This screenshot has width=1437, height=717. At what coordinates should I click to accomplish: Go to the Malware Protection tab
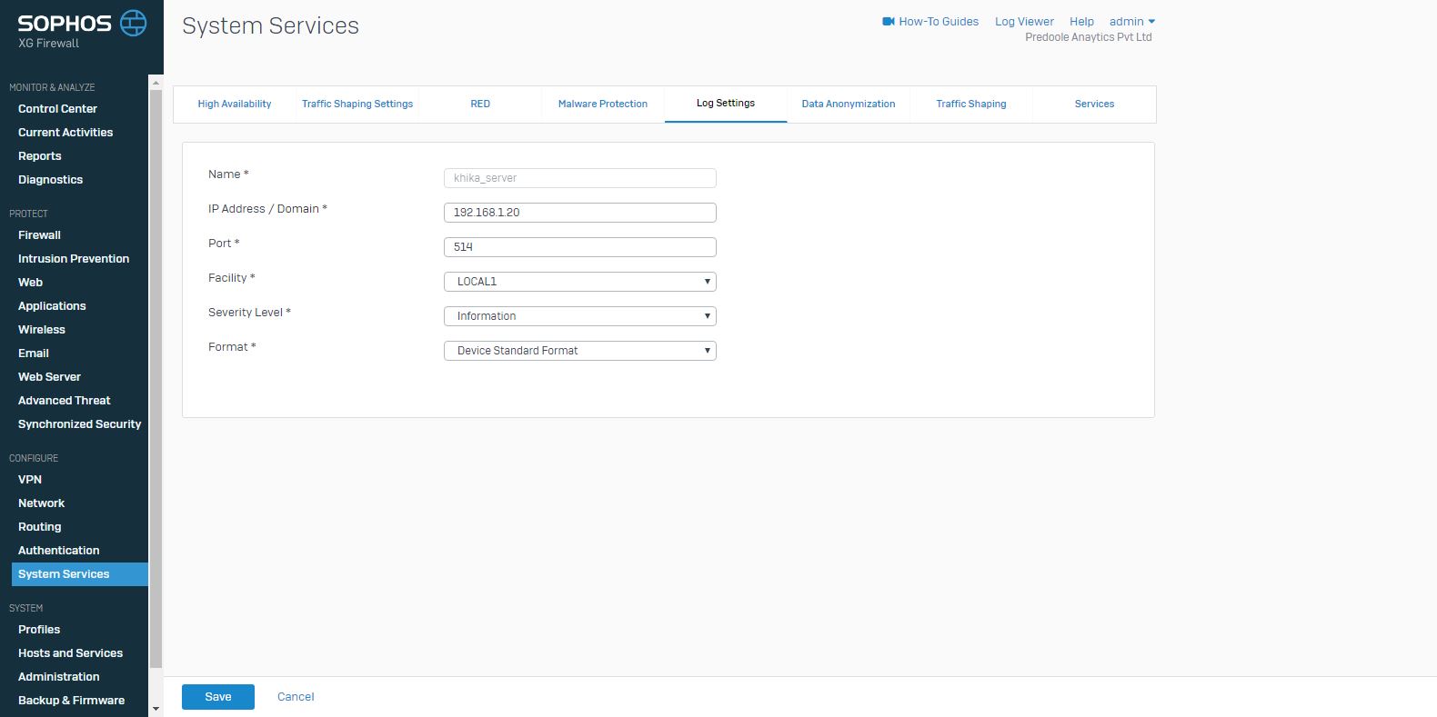(603, 104)
